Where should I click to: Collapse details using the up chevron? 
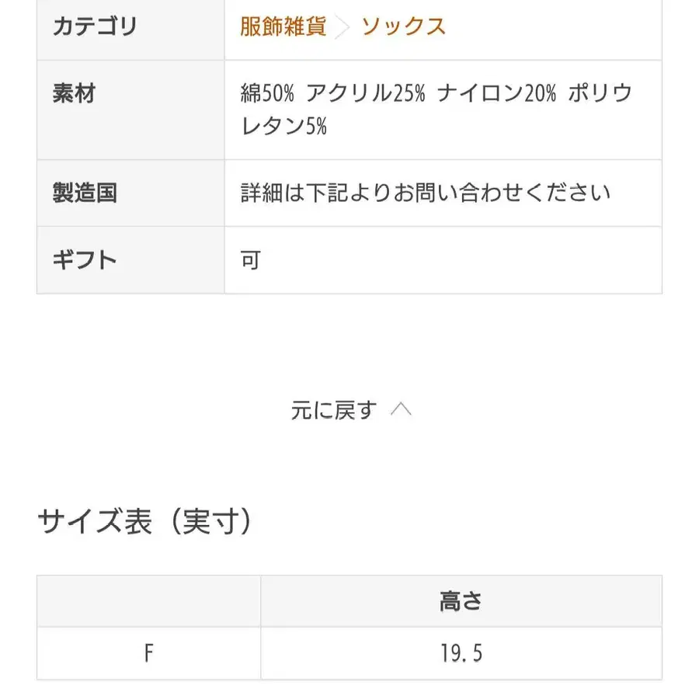(401, 409)
